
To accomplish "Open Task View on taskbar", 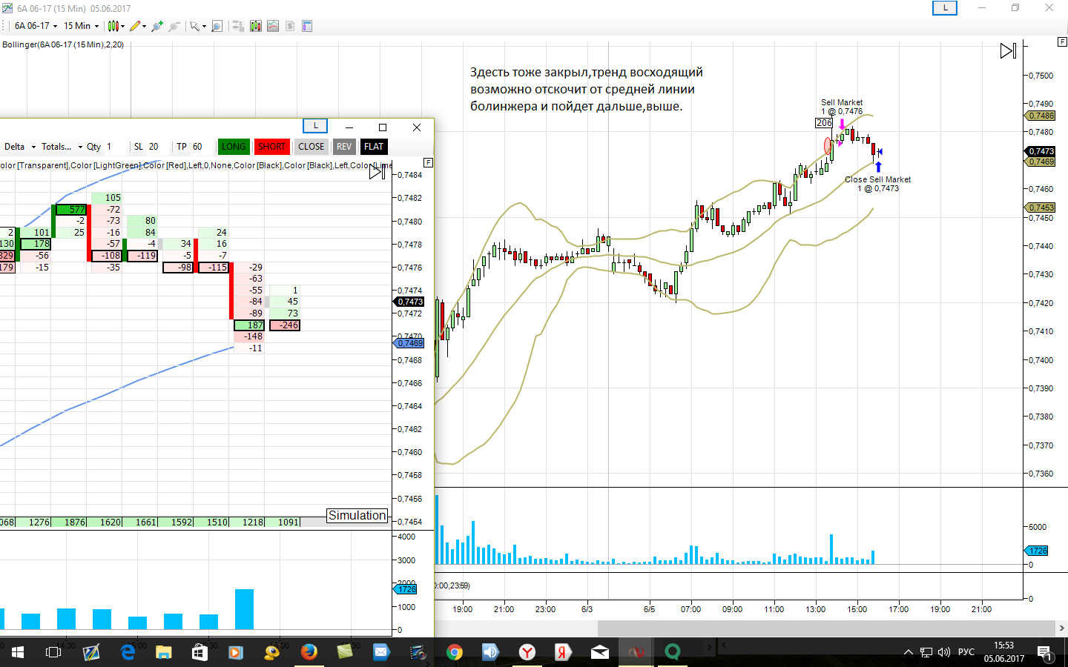I will (x=53, y=652).
